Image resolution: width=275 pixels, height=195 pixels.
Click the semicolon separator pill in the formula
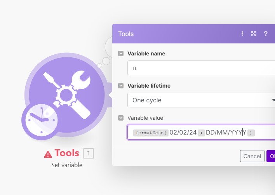pyautogui.click(x=201, y=133)
